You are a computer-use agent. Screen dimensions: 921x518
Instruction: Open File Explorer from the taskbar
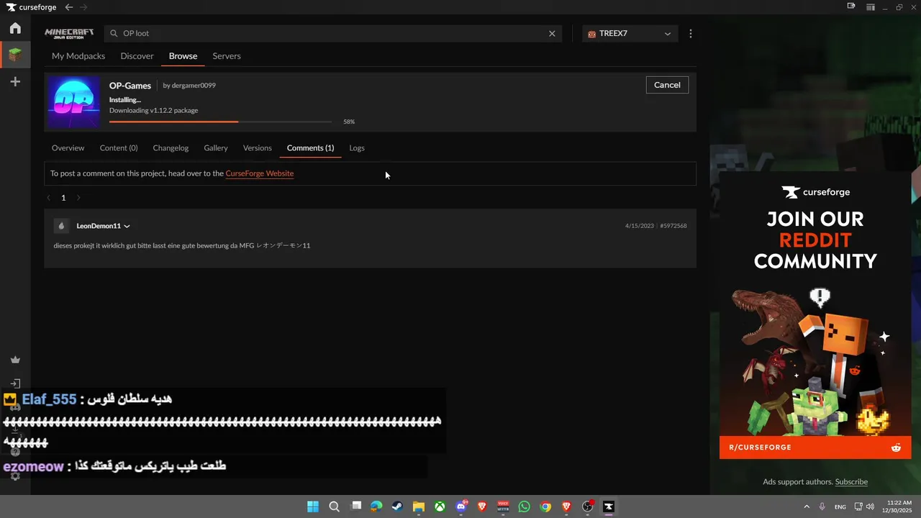click(x=419, y=506)
